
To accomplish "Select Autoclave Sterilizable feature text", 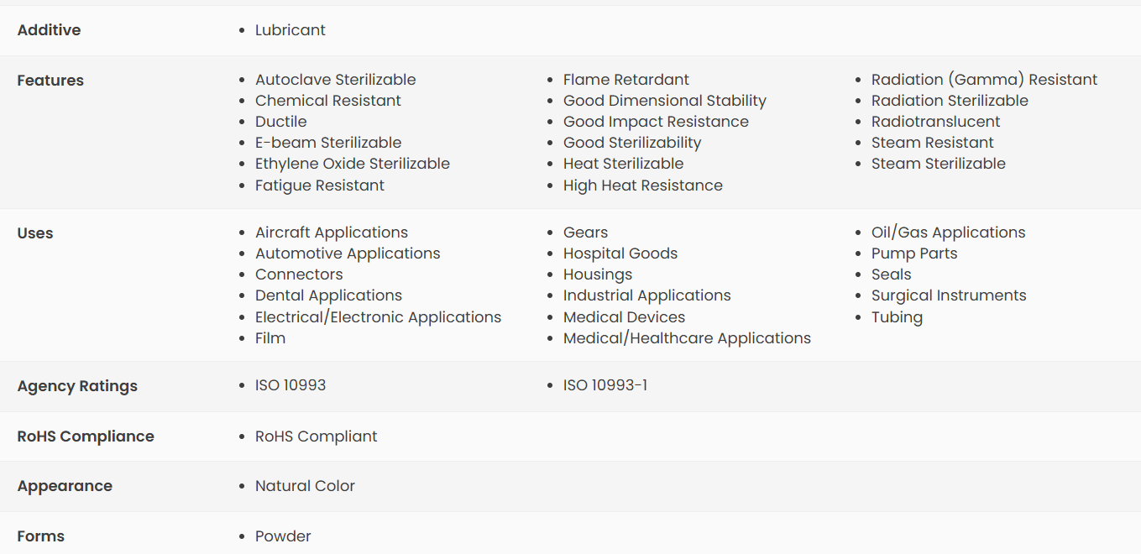I will pyautogui.click(x=335, y=80).
